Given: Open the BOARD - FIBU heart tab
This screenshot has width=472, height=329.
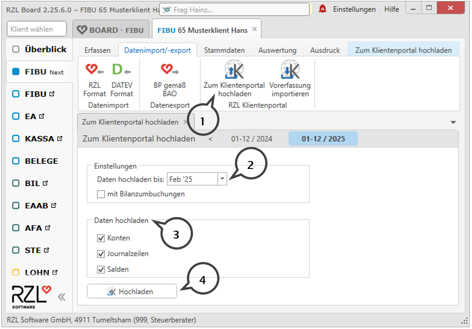Looking at the screenshot, I should pos(110,30).
